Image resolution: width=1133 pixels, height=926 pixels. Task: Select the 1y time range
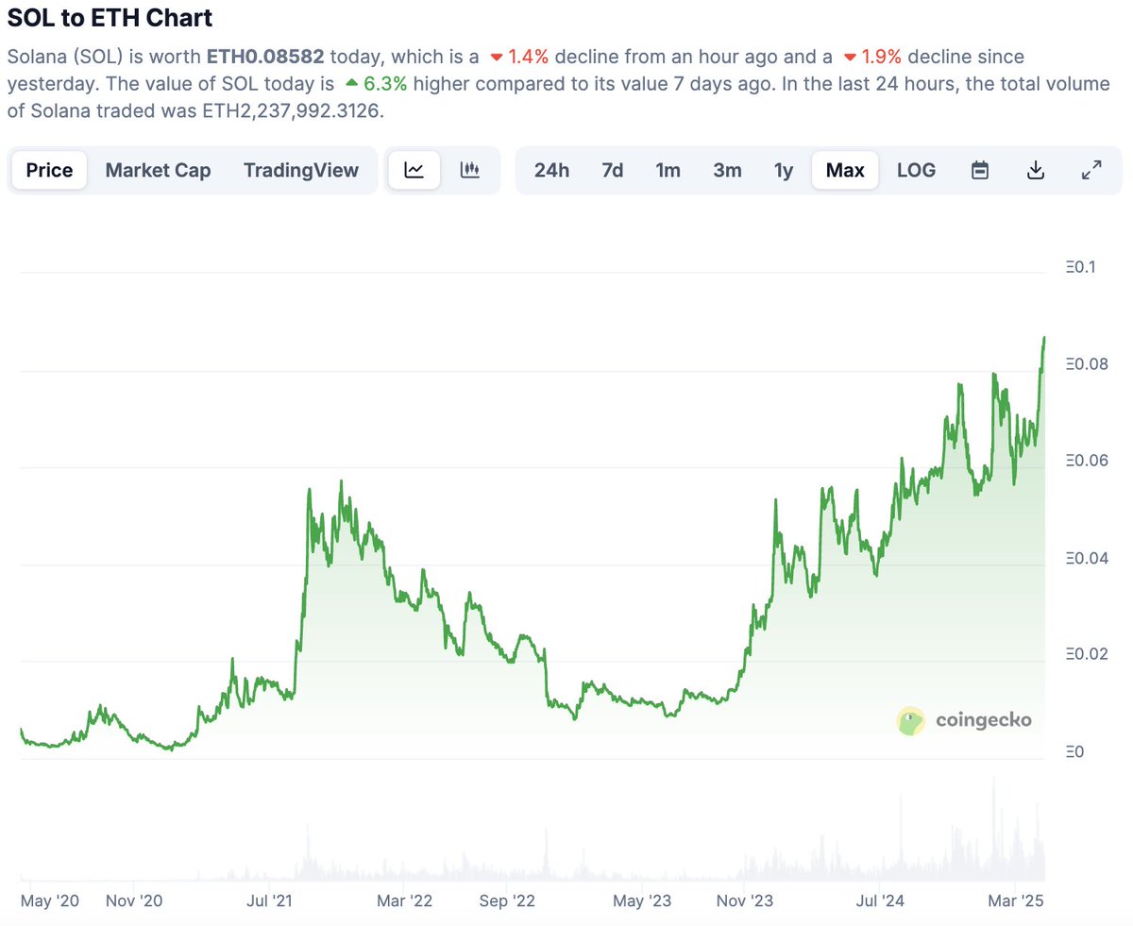(x=783, y=170)
